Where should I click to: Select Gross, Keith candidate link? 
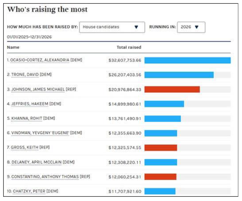tap(24, 147)
